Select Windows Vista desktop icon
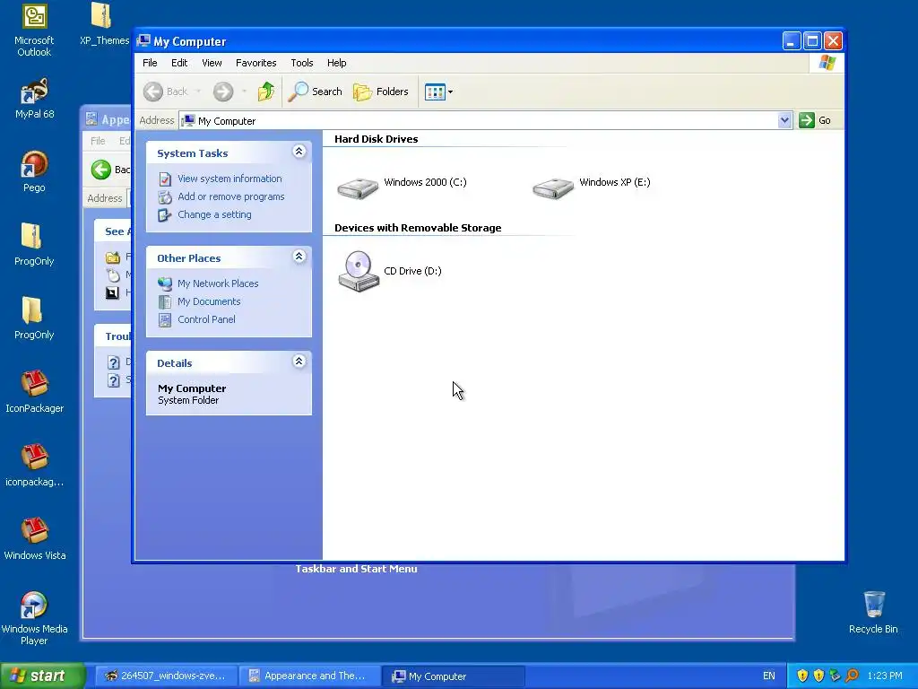The image size is (918, 689). (x=34, y=538)
